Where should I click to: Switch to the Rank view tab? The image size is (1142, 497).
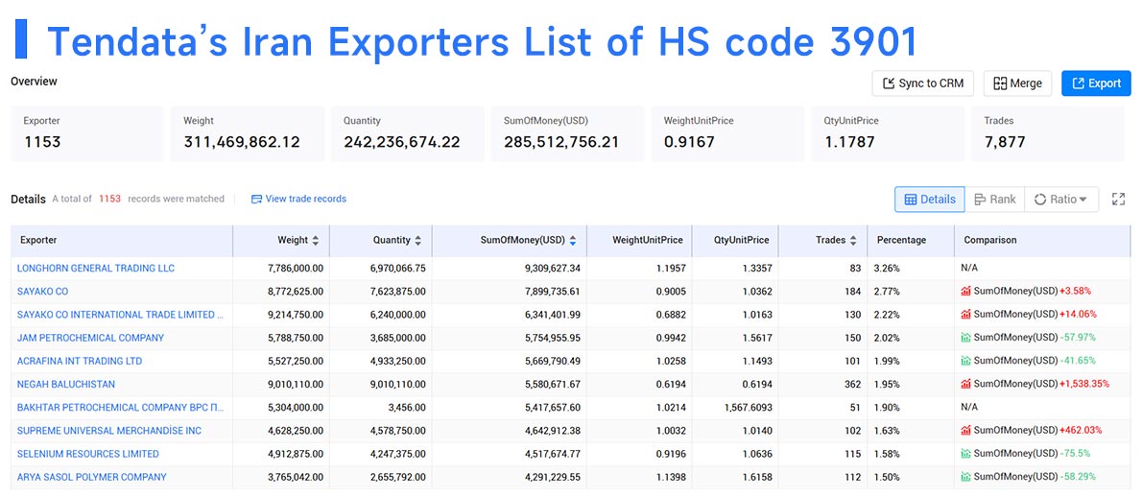click(x=995, y=200)
